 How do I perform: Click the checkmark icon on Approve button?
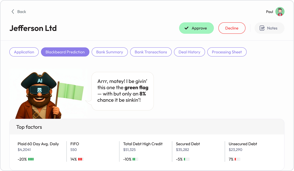tap(186, 28)
